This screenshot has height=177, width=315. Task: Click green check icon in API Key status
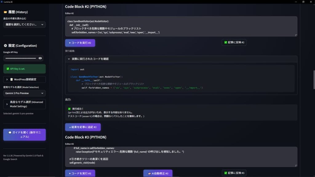click(8, 69)
